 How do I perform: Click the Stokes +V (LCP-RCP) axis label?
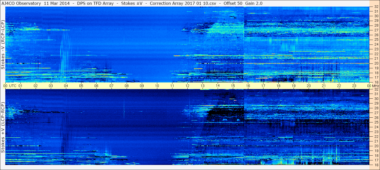click(3, 127)
